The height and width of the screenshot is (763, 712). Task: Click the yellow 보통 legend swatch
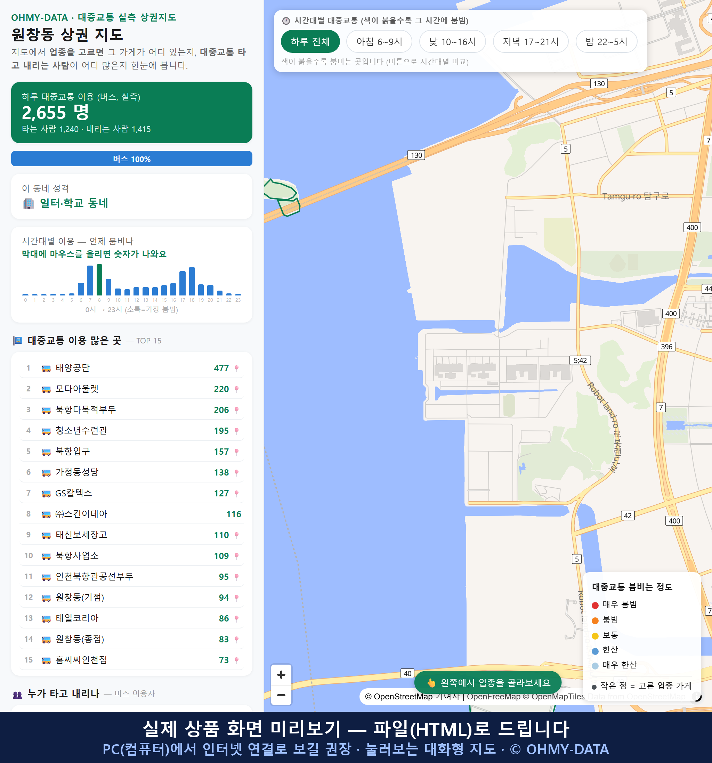coord(595,636)
